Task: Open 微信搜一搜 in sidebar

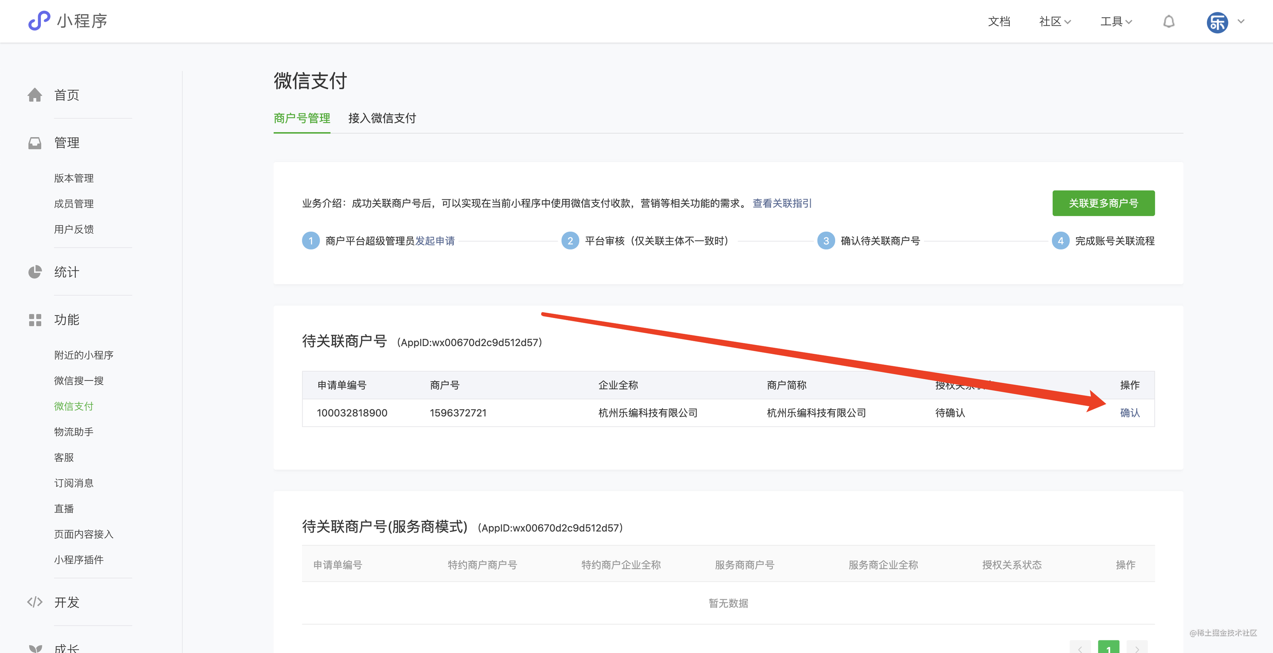Action: (79, 380)
